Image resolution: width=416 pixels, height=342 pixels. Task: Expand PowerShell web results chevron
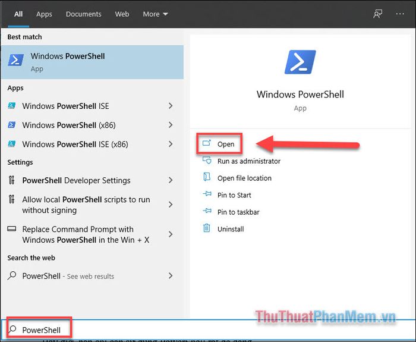[x=171, y=276]
